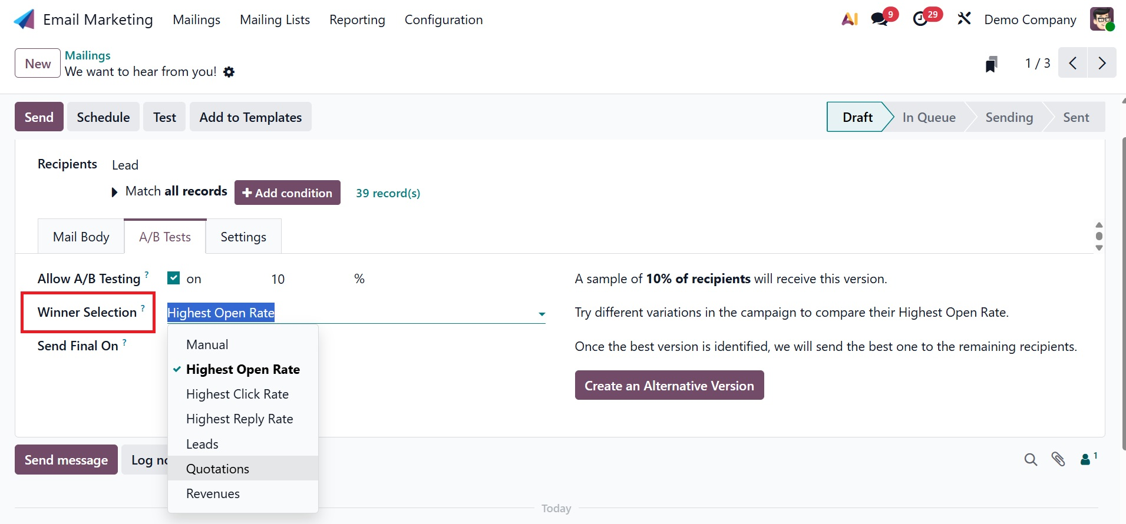Click the Winner Selection dropdown arrow

tap(541, 314)
